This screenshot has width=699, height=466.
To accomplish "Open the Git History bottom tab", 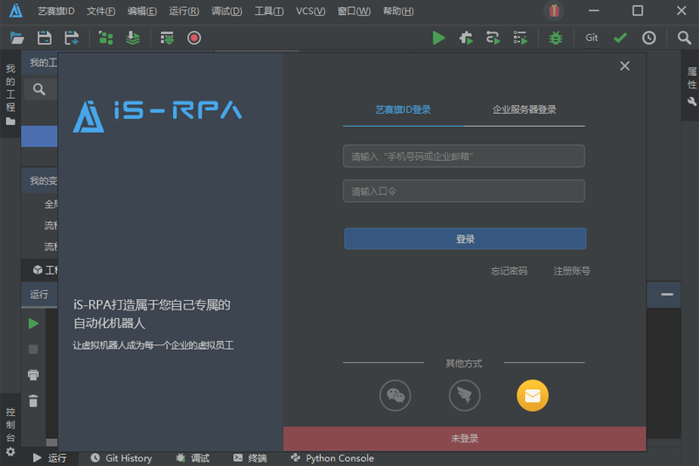I will [121, 458].
